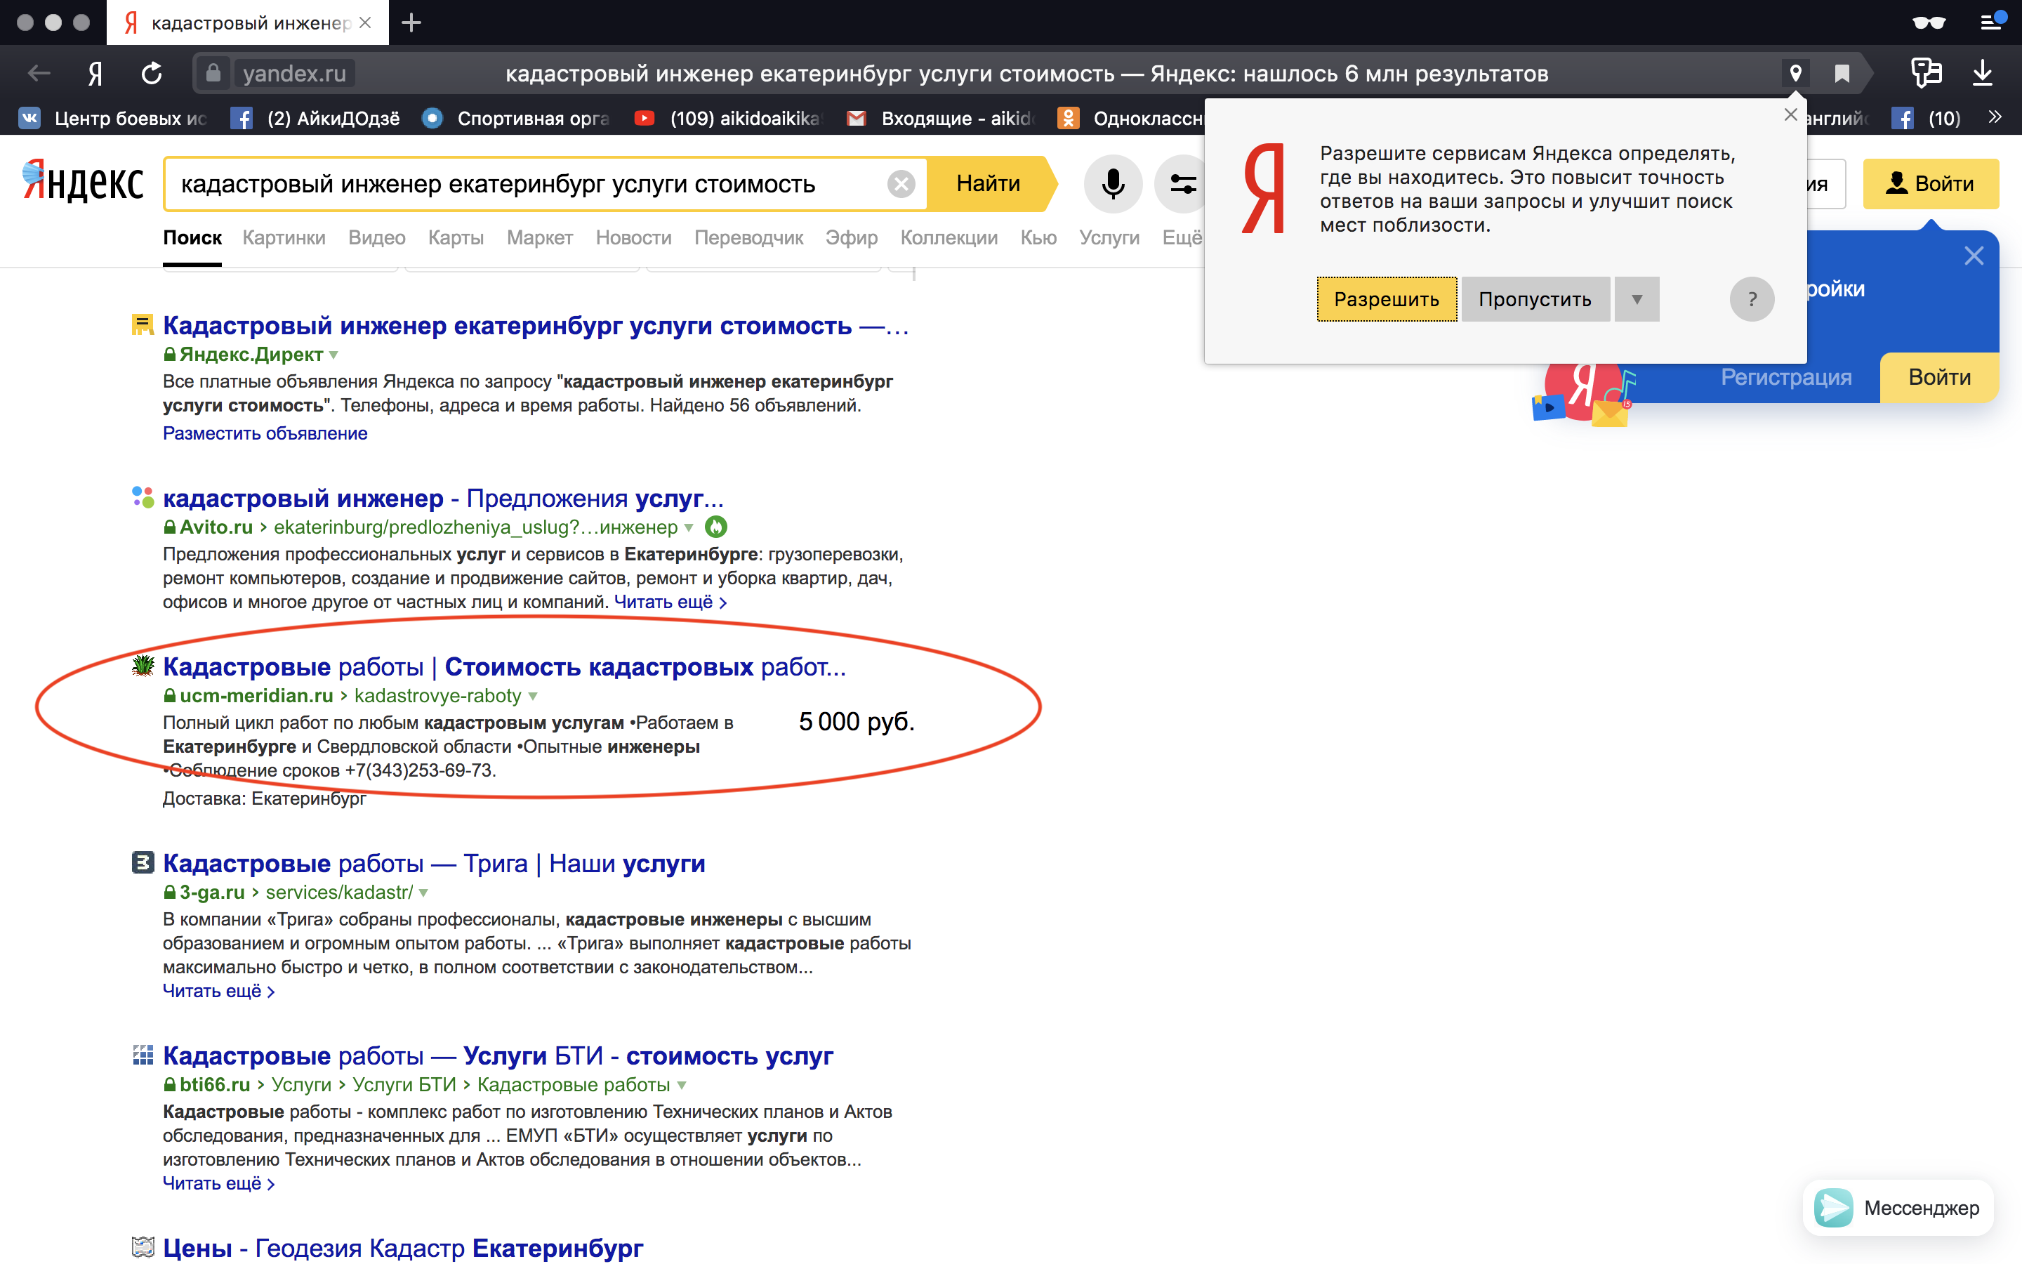Expand arrow next to Яндекс.Директ

point(334,355)
